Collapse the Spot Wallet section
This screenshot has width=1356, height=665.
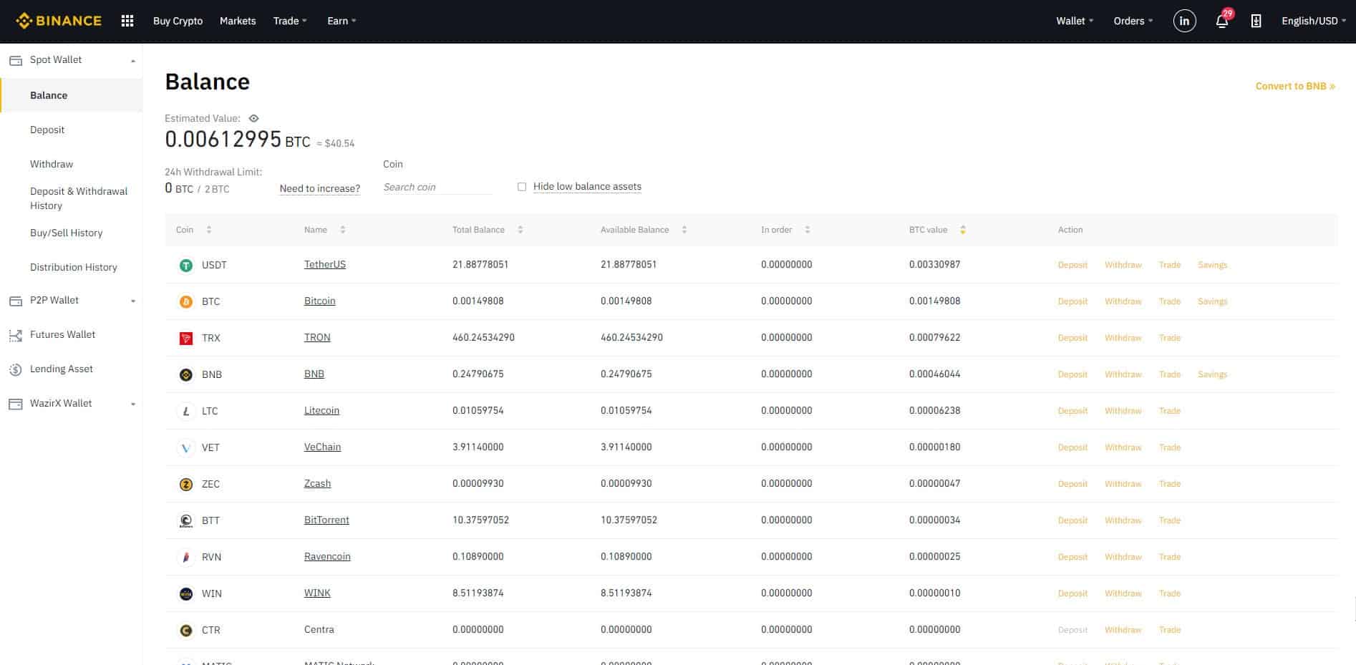(133, 61)
